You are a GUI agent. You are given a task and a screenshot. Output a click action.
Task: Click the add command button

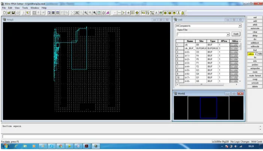pyautogui.click(x=255, y=21)
